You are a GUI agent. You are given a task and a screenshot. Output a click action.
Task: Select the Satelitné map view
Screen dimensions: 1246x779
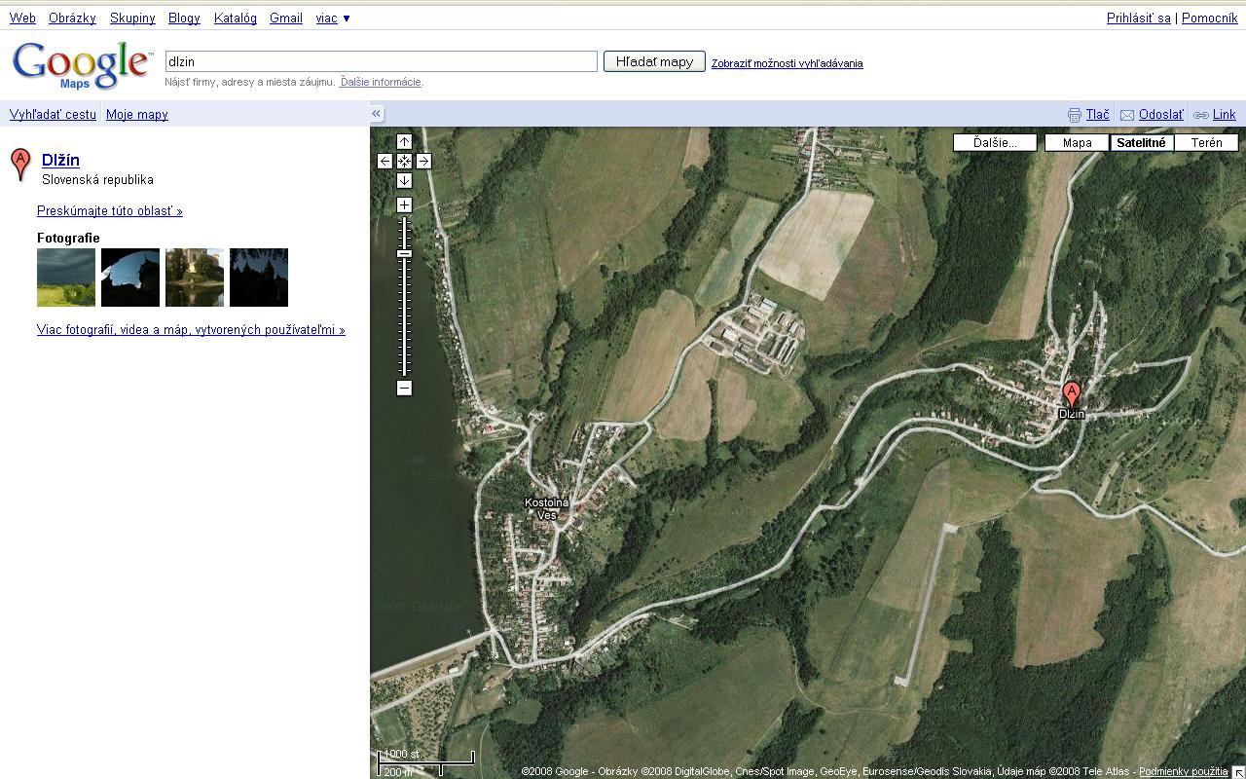click(1141, 143)
